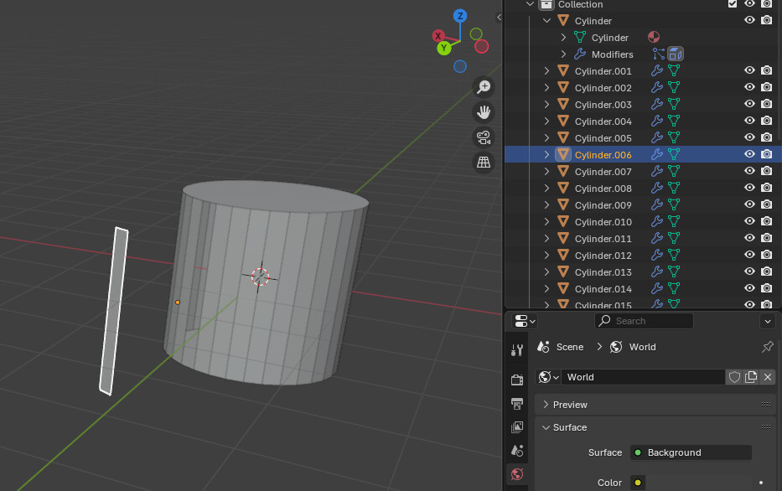Disable Cylinder.004 render camera icon

[767, 121]
